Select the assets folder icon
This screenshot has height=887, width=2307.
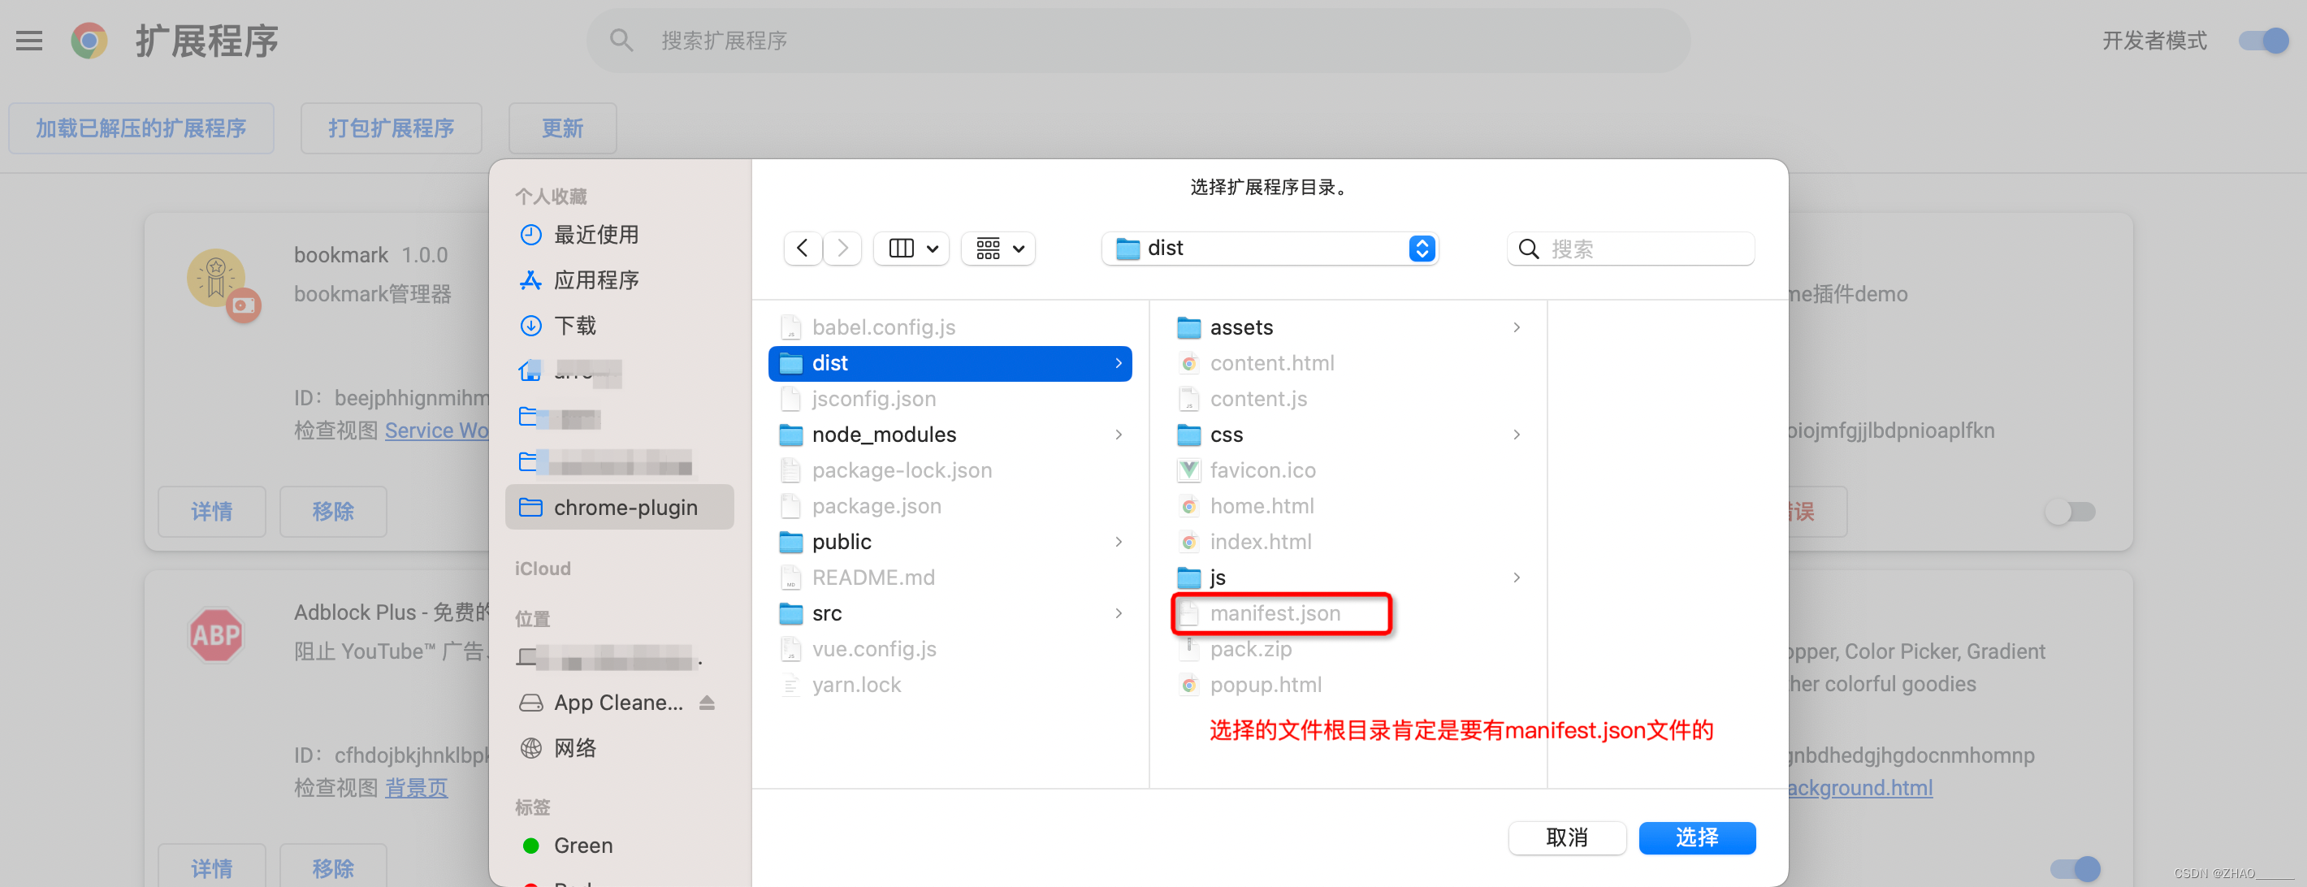pyautogui.click(x=1188, y=328)
